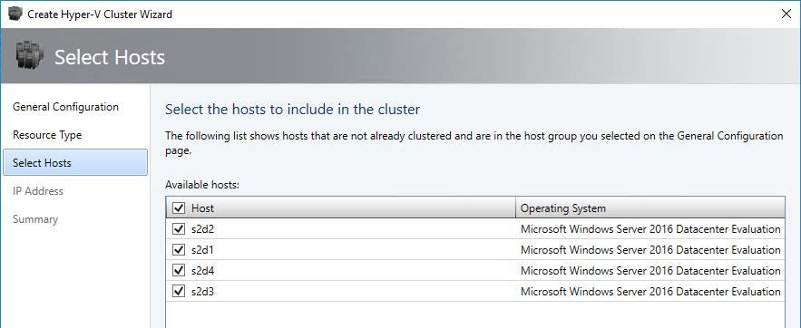Click s2d4 operating system cell

(650, 271)
